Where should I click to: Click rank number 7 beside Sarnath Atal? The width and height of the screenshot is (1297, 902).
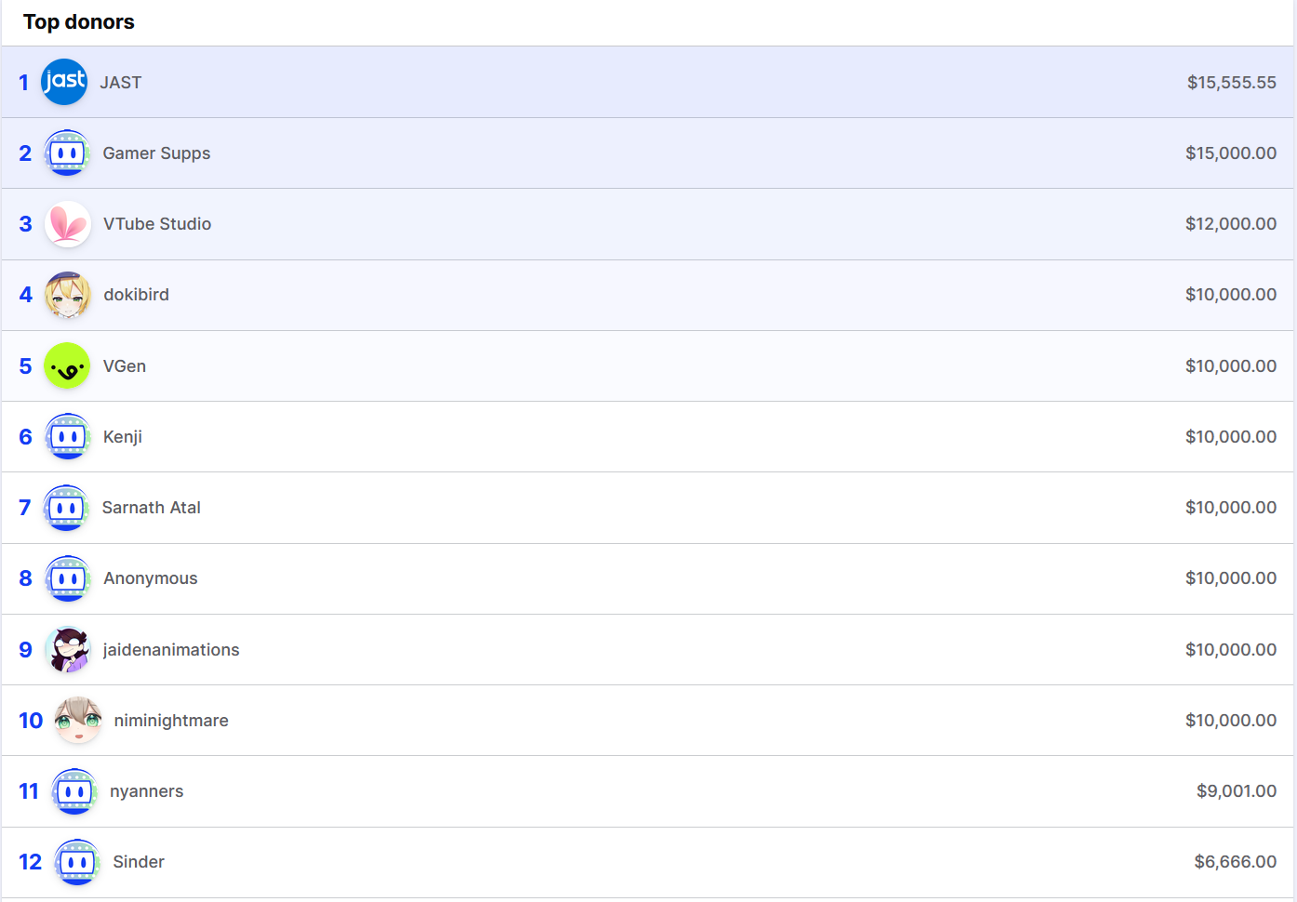[25, 508]
